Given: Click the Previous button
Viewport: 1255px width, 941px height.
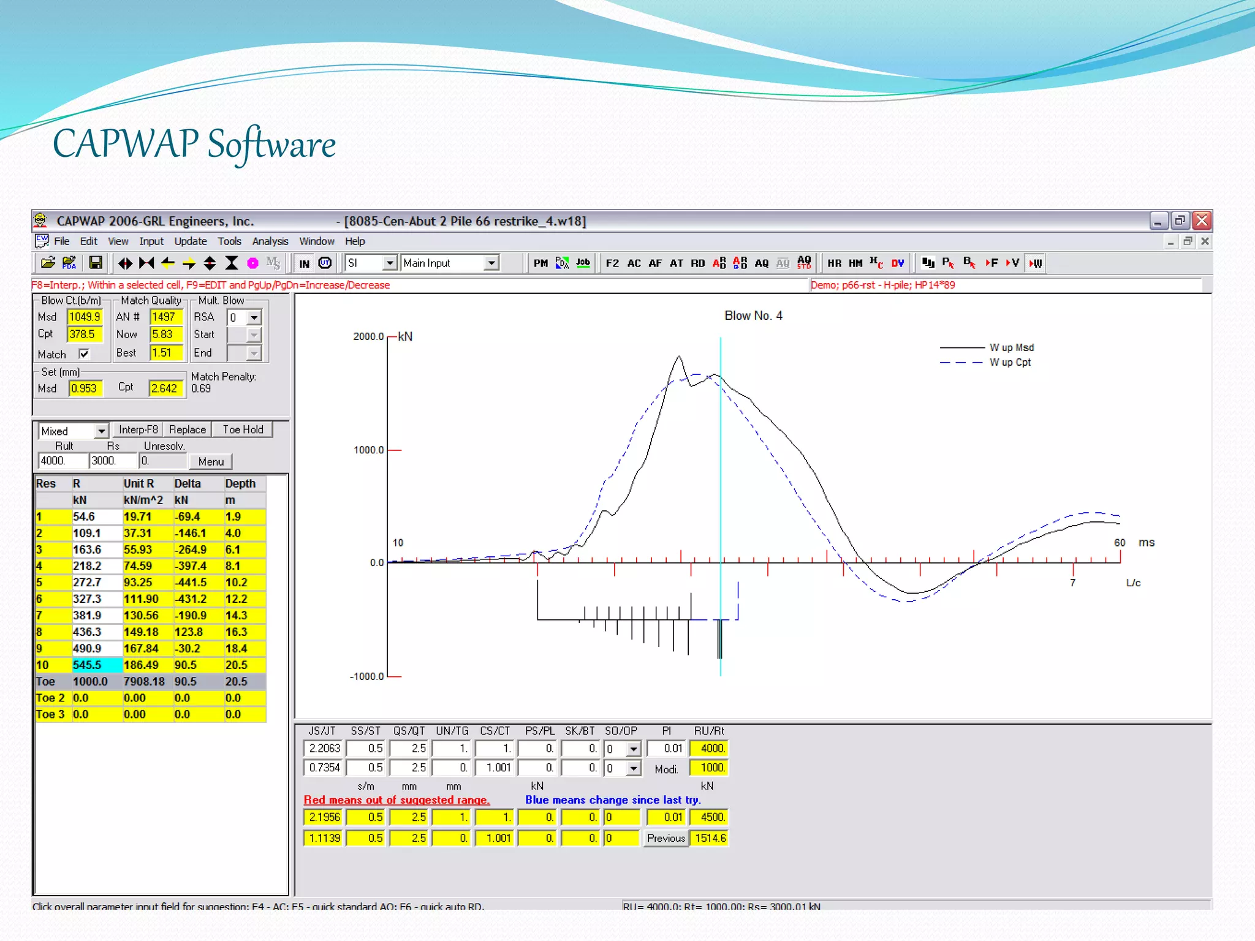Looking at the screenshot, I should coord(665,838).
